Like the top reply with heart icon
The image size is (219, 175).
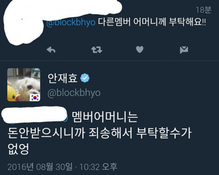click(x=140, y=49)
